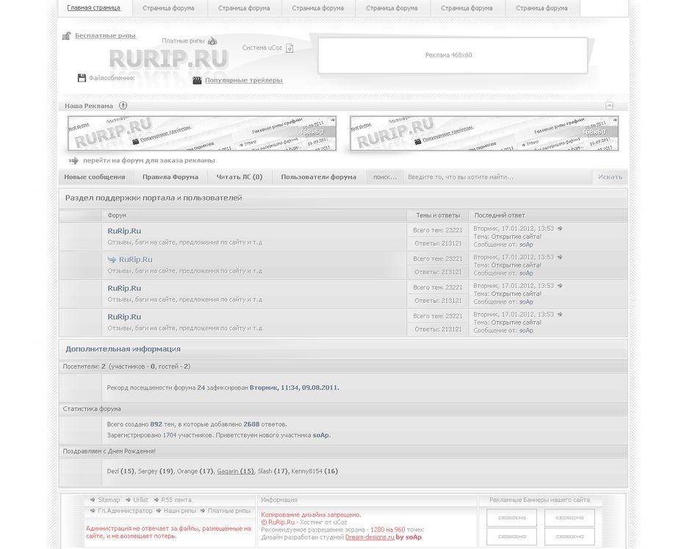Open the © RuRip.Ru footer link
This screenshot has width=687, height=549.
(x=278, y=523)
